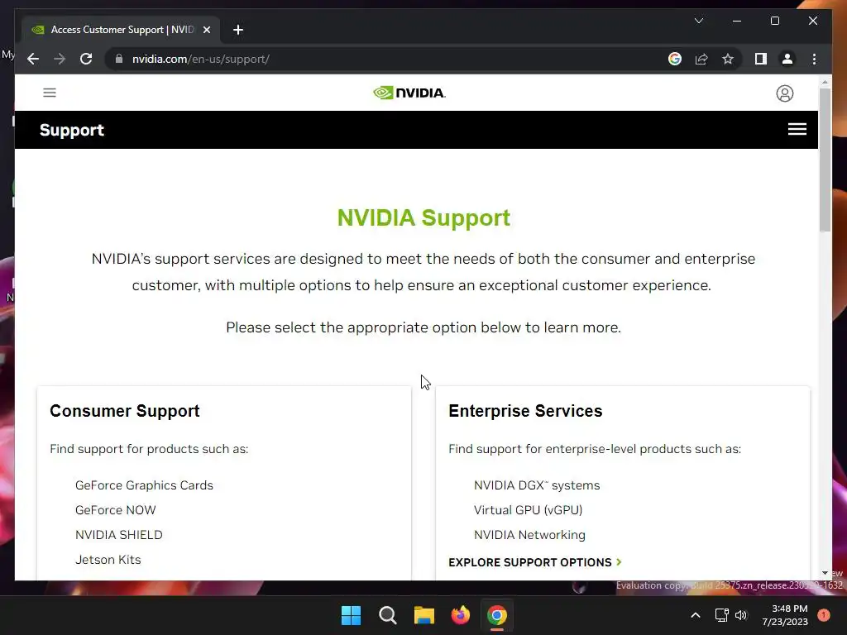Open network status tray icon
847x635 pixels.
[721, 615]
